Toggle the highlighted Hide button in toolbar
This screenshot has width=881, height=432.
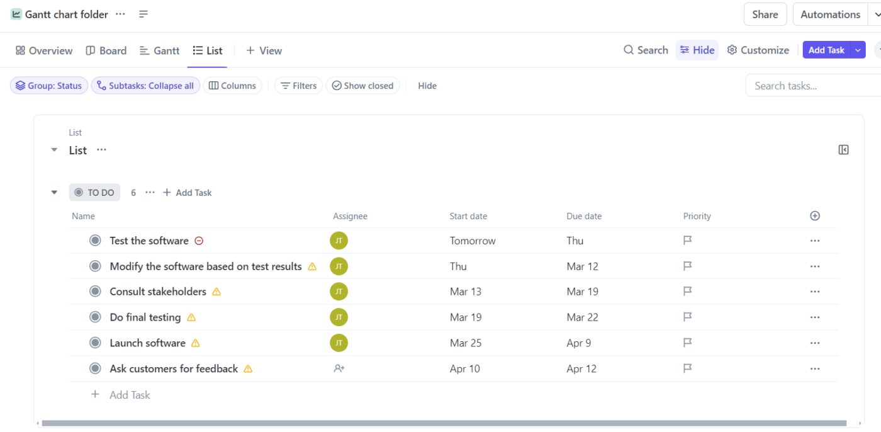(x=697, y=50)
